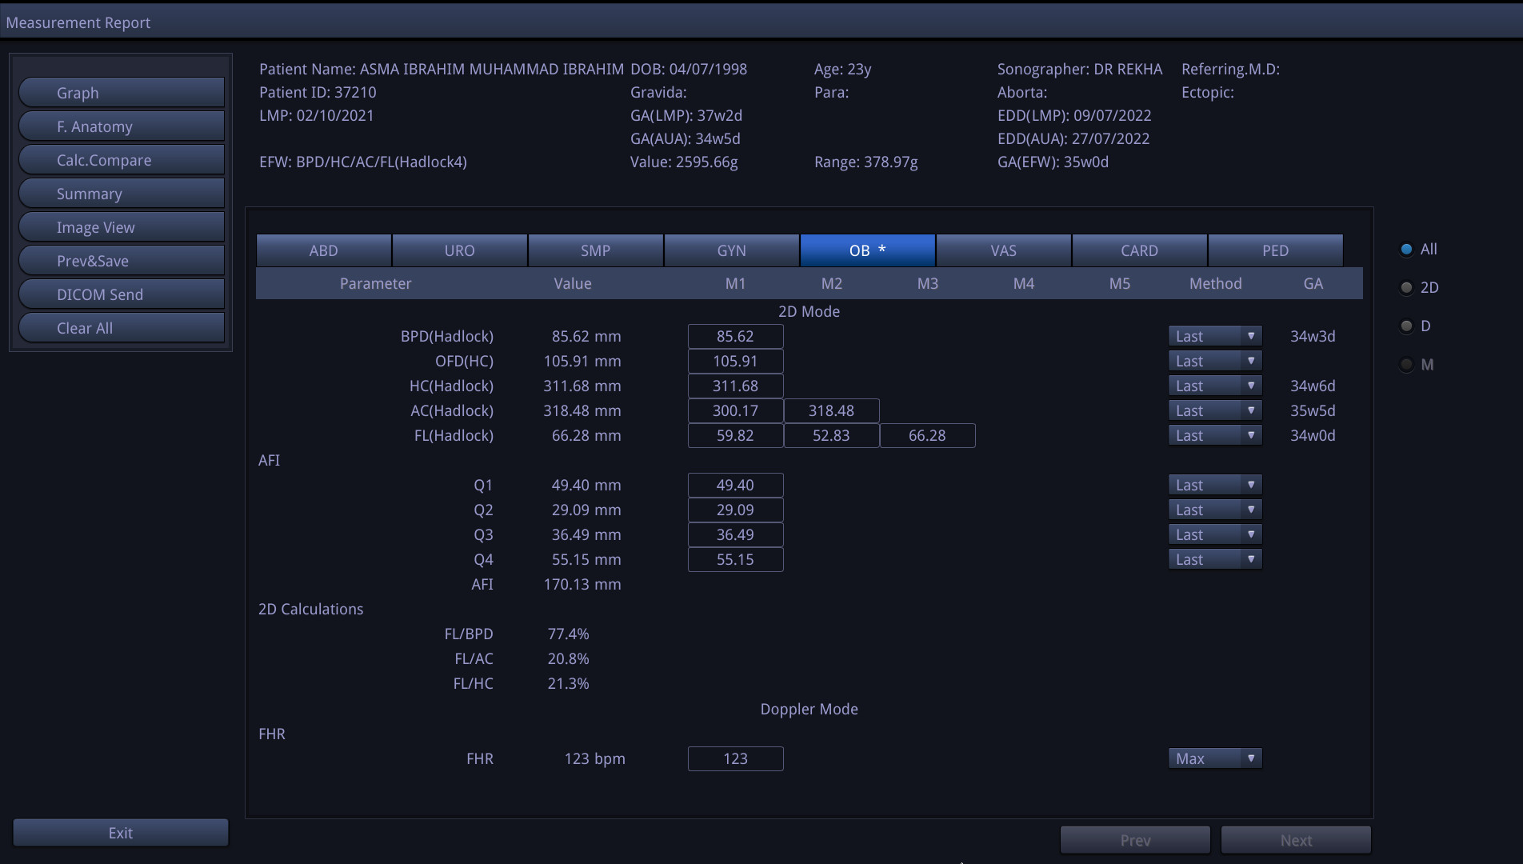Screen dimensions: 1523x864
Task: Expand the AC(Hadlock) method dropdown
Action: [1214, 411]
